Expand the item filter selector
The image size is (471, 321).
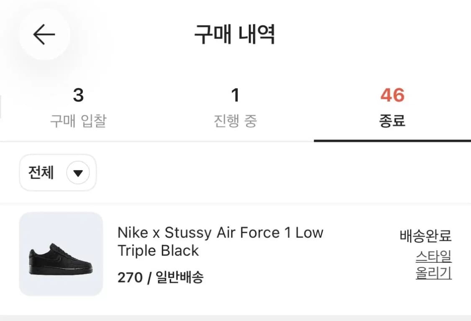(57, 173)
